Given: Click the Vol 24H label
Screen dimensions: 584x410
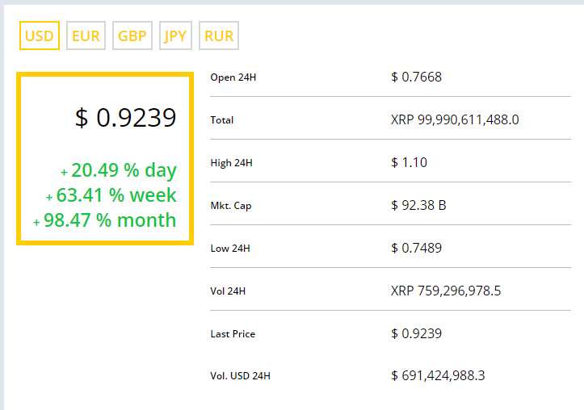Looking at the screenshot, I should tap(228, 291).
